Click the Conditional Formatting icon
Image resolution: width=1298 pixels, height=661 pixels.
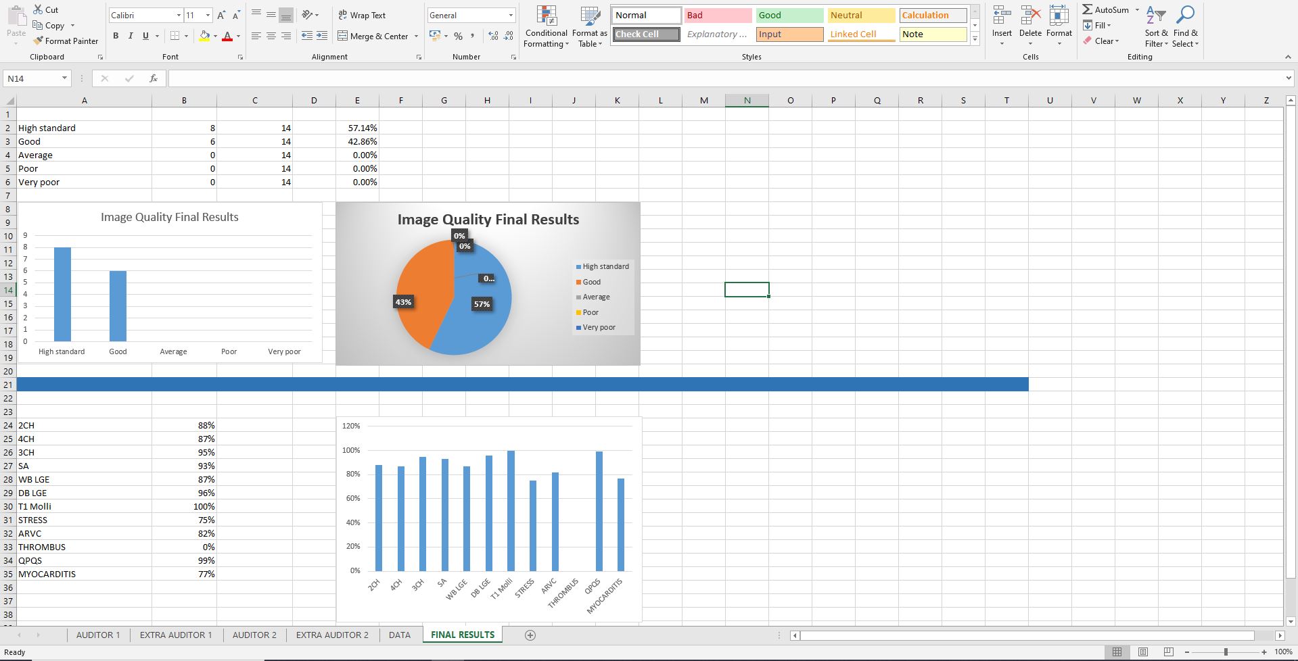546,16
